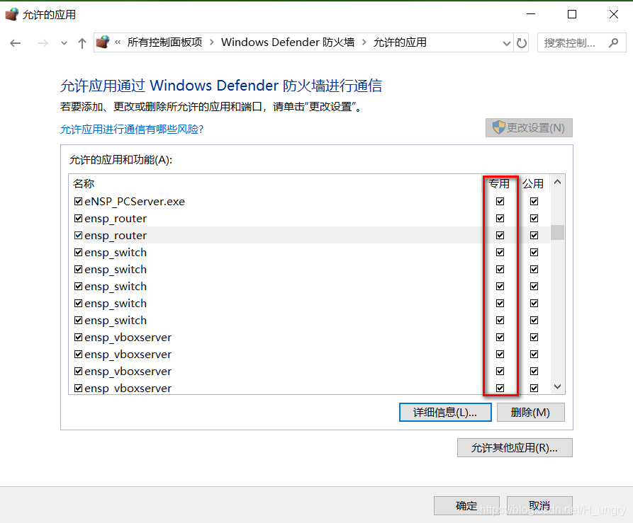633x523 pixels.
Task: Toggle name checkbox of highlighted ensp_router row
Action: (78, 235)
